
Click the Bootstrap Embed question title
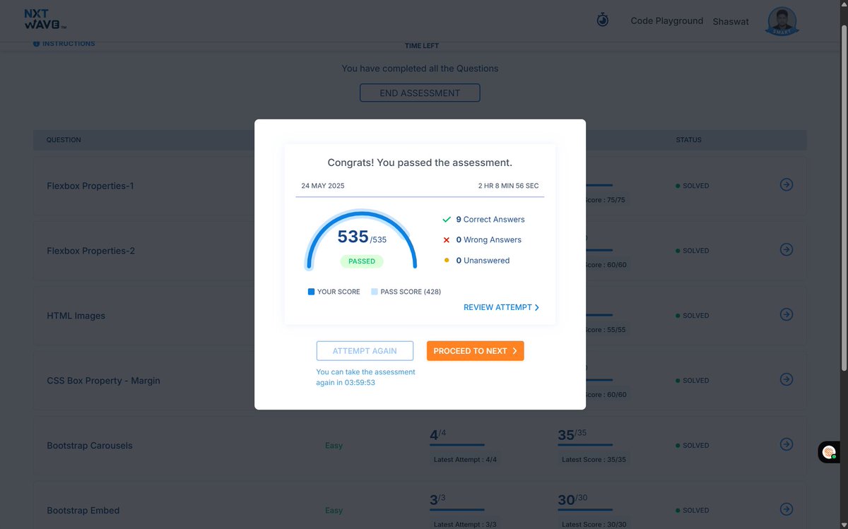pyautogui.click(x=83, y=511)
